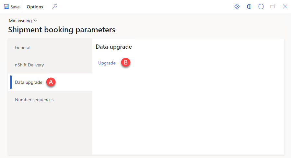Select the General tab
Screen dimensions: 291x158
click(x=50, y=47)
